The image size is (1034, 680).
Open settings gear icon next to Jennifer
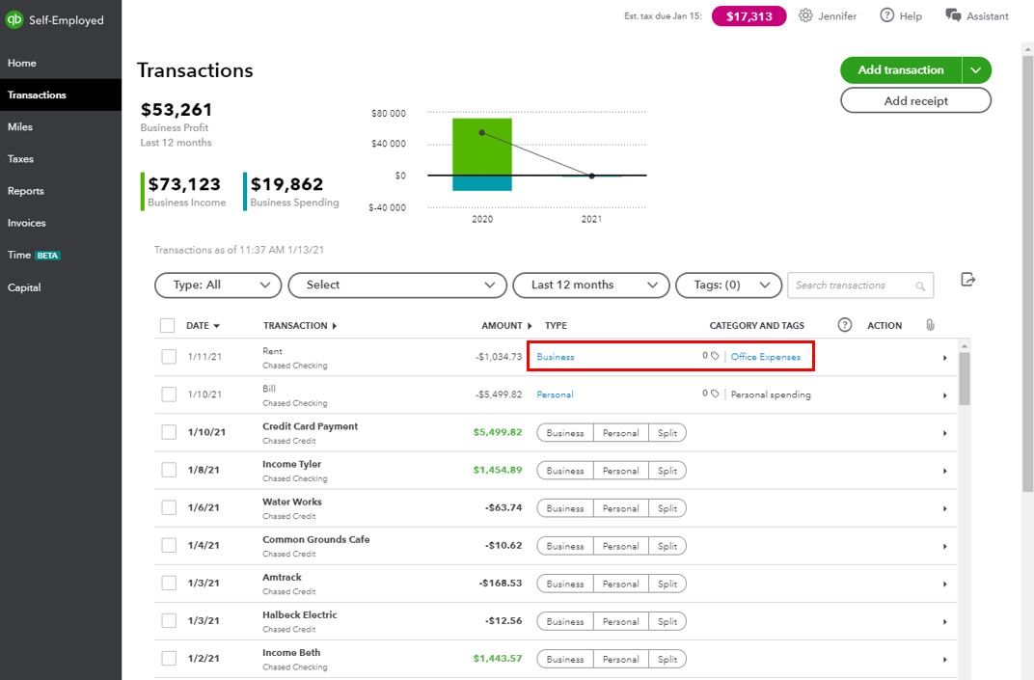805,15
